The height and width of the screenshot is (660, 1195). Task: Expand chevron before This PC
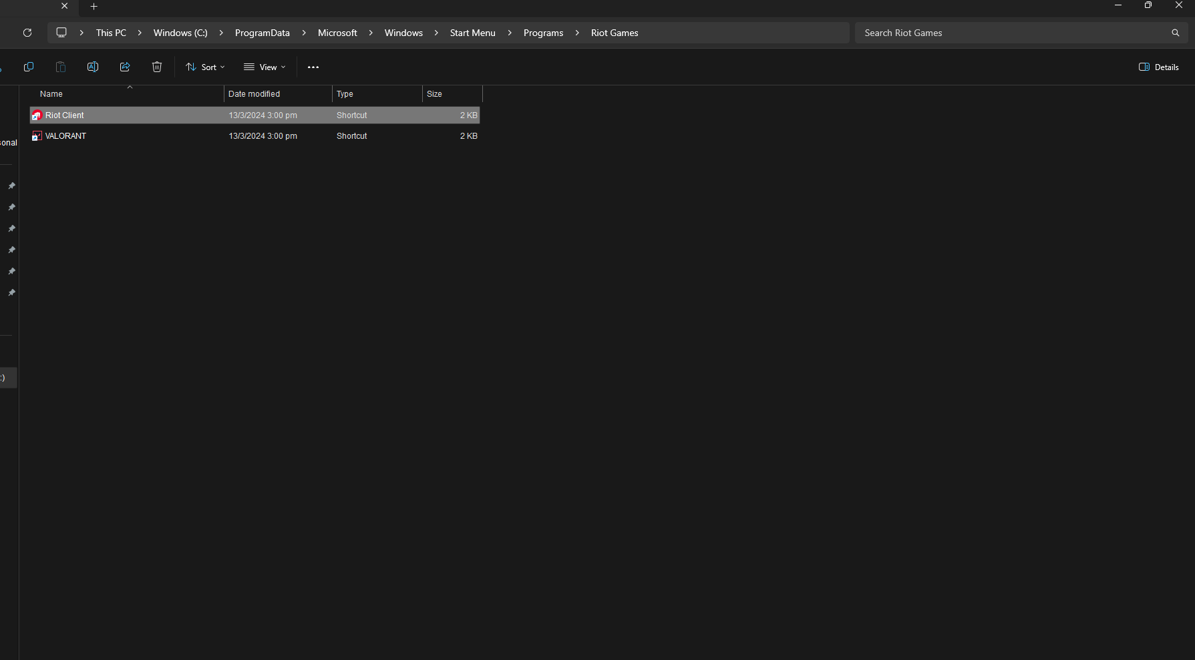[x=81, y=33]
